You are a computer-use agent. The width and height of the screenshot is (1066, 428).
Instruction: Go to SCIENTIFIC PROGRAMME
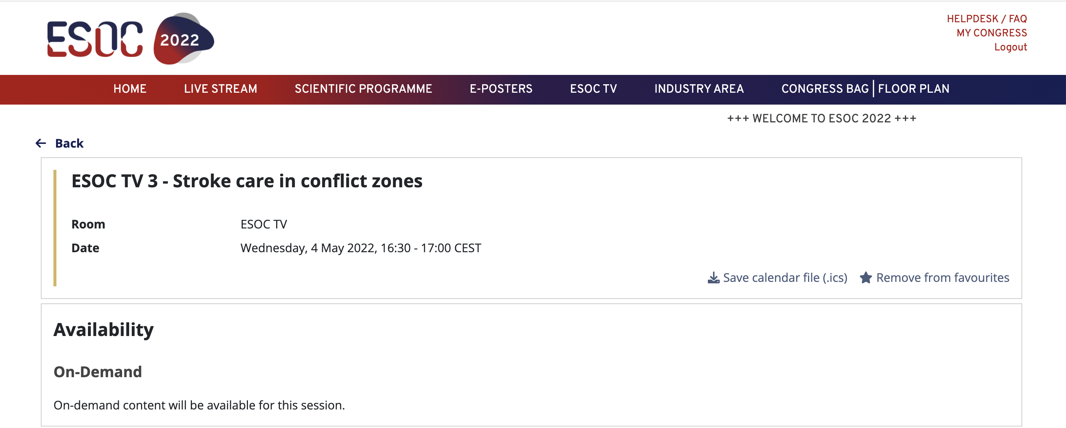click(363, 89)
